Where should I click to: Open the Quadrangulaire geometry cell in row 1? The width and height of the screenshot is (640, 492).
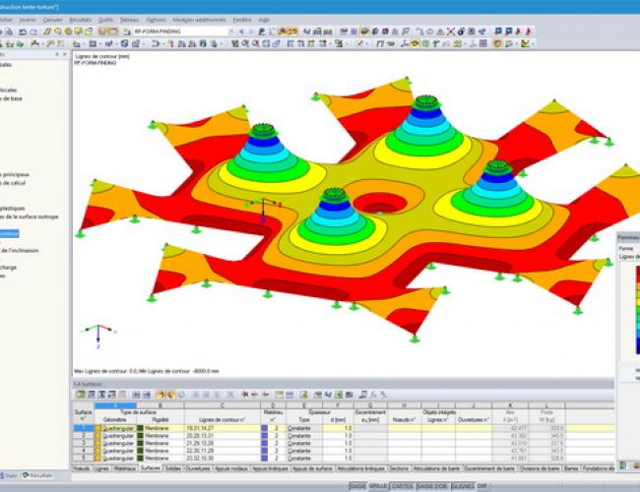pyautogui.click(x=115, y=429)
